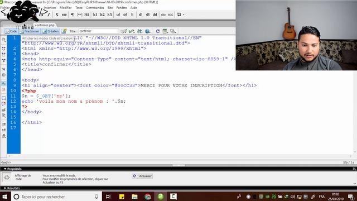This screenshot has width=357, height=201.
Task: Click the emphasis (em) formatting icon
Action: pyautogui.click(x=64, y=15)
